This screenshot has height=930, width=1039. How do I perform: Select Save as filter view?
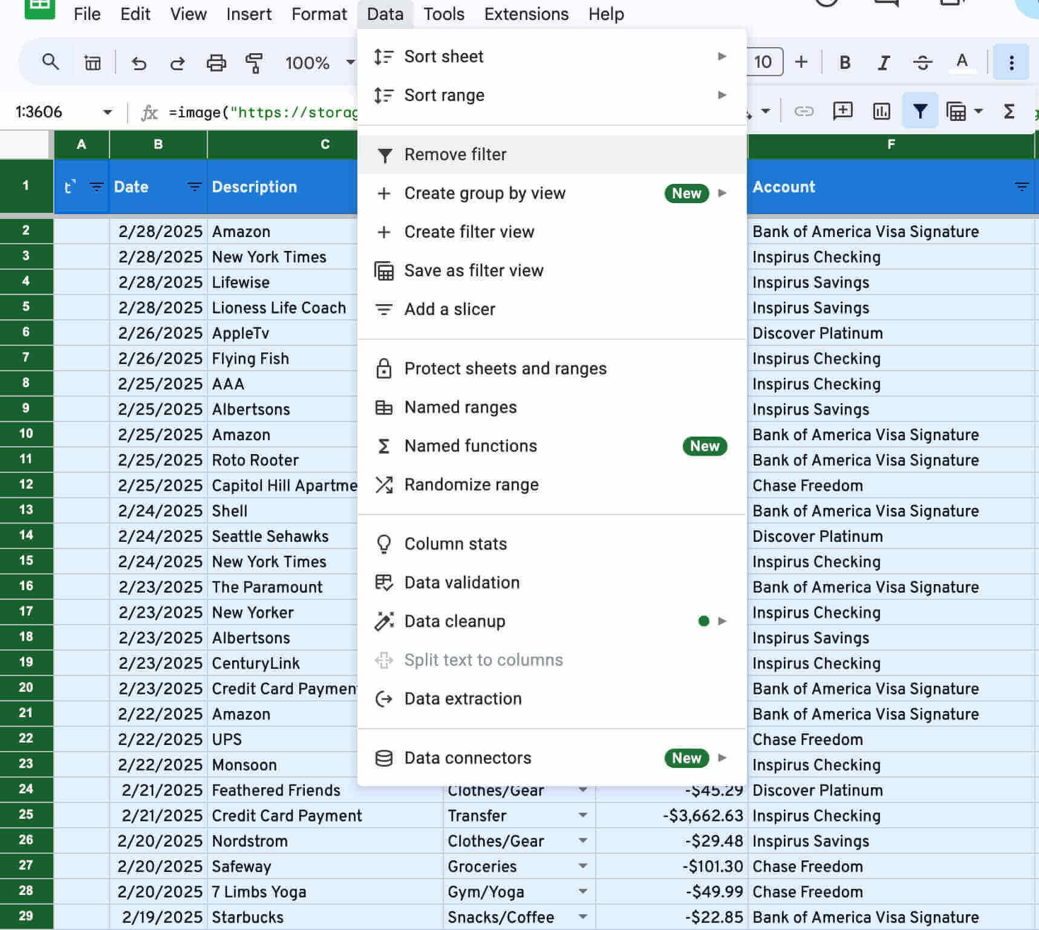pos(552,271)
